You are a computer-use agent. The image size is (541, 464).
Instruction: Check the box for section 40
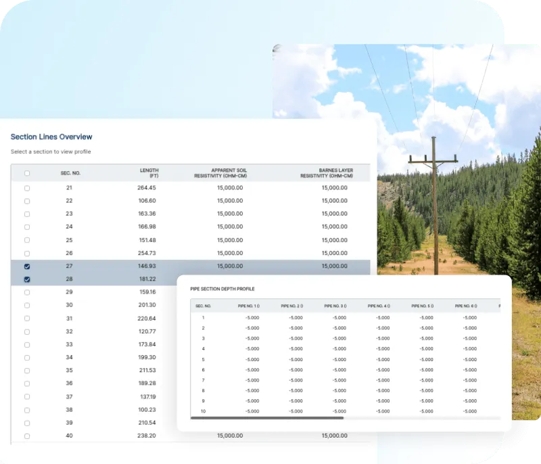[27, 436]
